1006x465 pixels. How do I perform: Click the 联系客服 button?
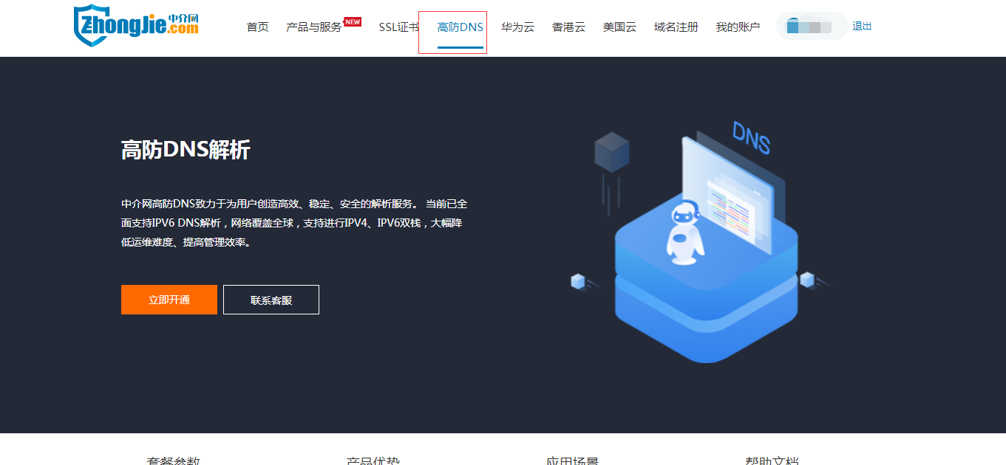coord(271,299)
